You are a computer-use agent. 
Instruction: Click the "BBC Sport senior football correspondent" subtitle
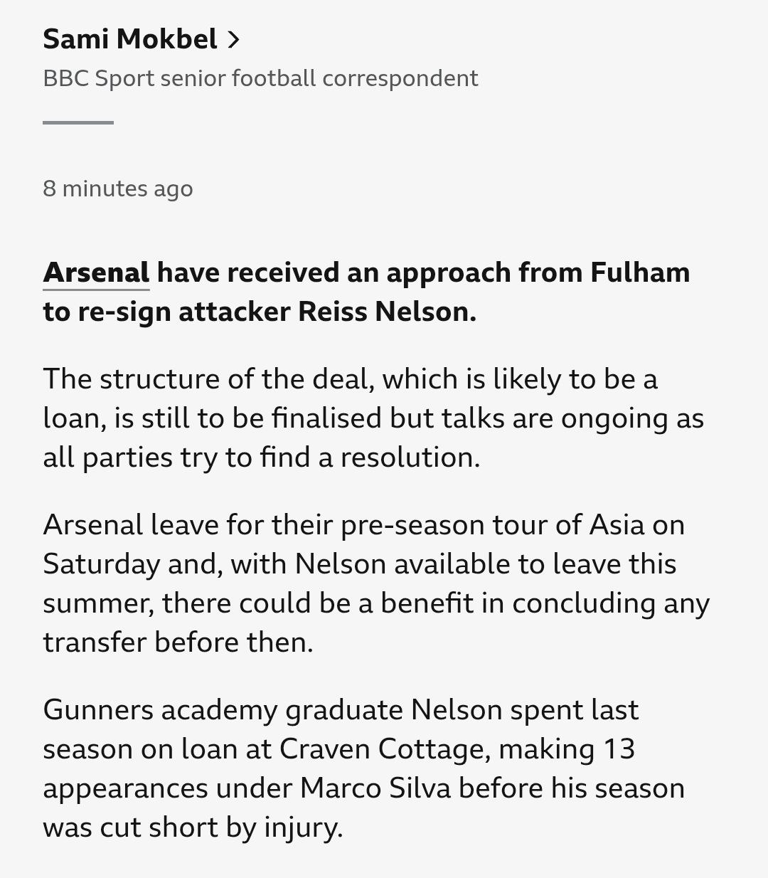click(x=260, y=78)
